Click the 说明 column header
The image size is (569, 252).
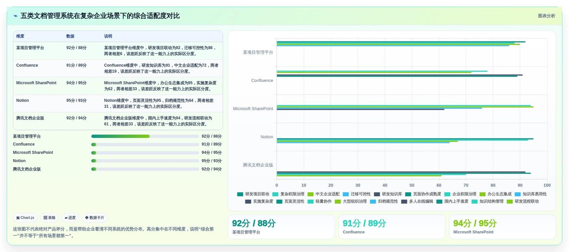coord(108,36)
